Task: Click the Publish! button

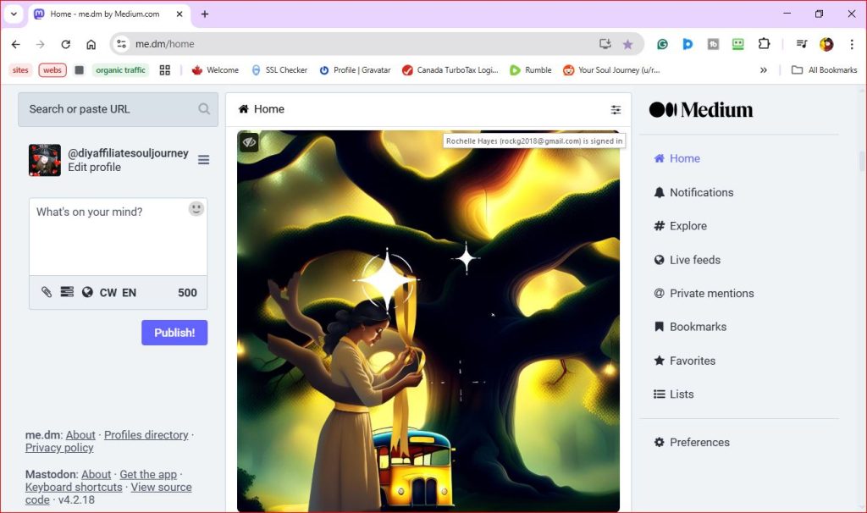Action: click(174, 333)
